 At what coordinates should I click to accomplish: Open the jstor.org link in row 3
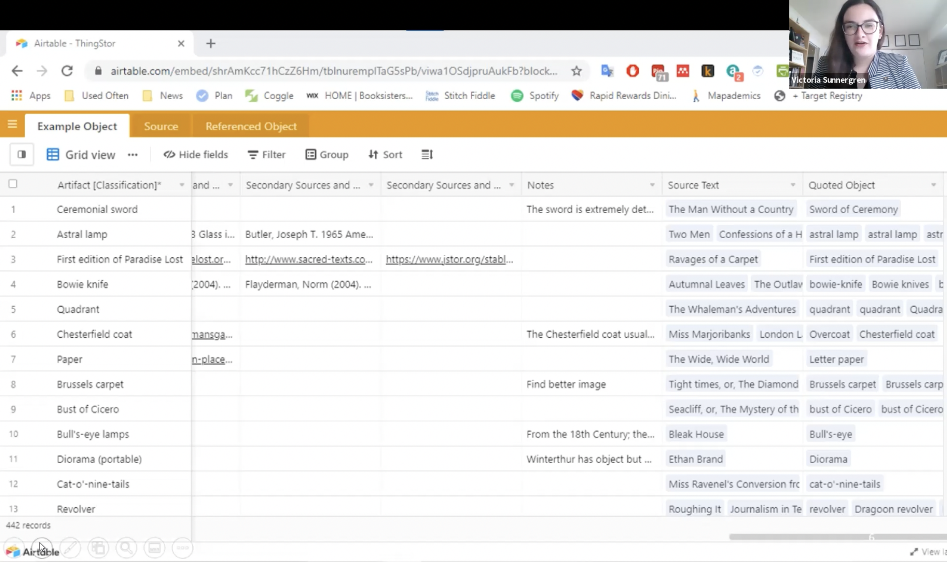(x=449, y=259)
